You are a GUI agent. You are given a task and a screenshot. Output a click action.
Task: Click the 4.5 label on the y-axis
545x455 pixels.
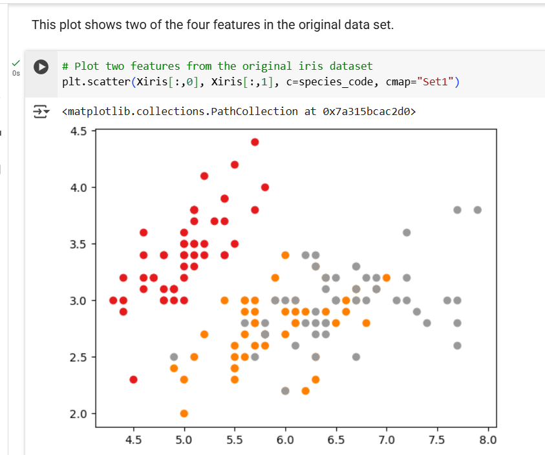click(x=78, y=131)
